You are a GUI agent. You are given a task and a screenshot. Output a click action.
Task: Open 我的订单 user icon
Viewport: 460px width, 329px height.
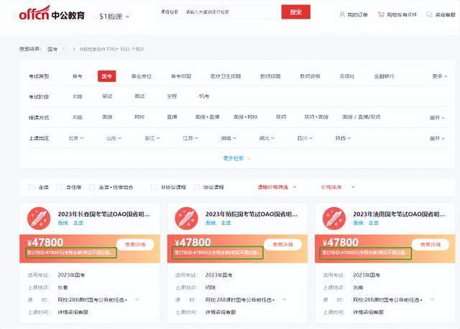[x=341, y=14]
